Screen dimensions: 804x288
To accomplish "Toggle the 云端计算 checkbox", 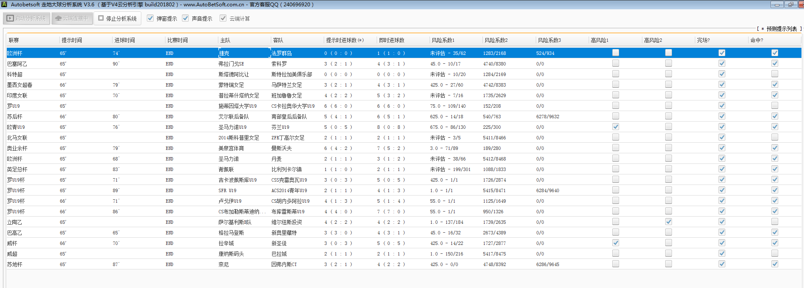I will coord(223,18).
